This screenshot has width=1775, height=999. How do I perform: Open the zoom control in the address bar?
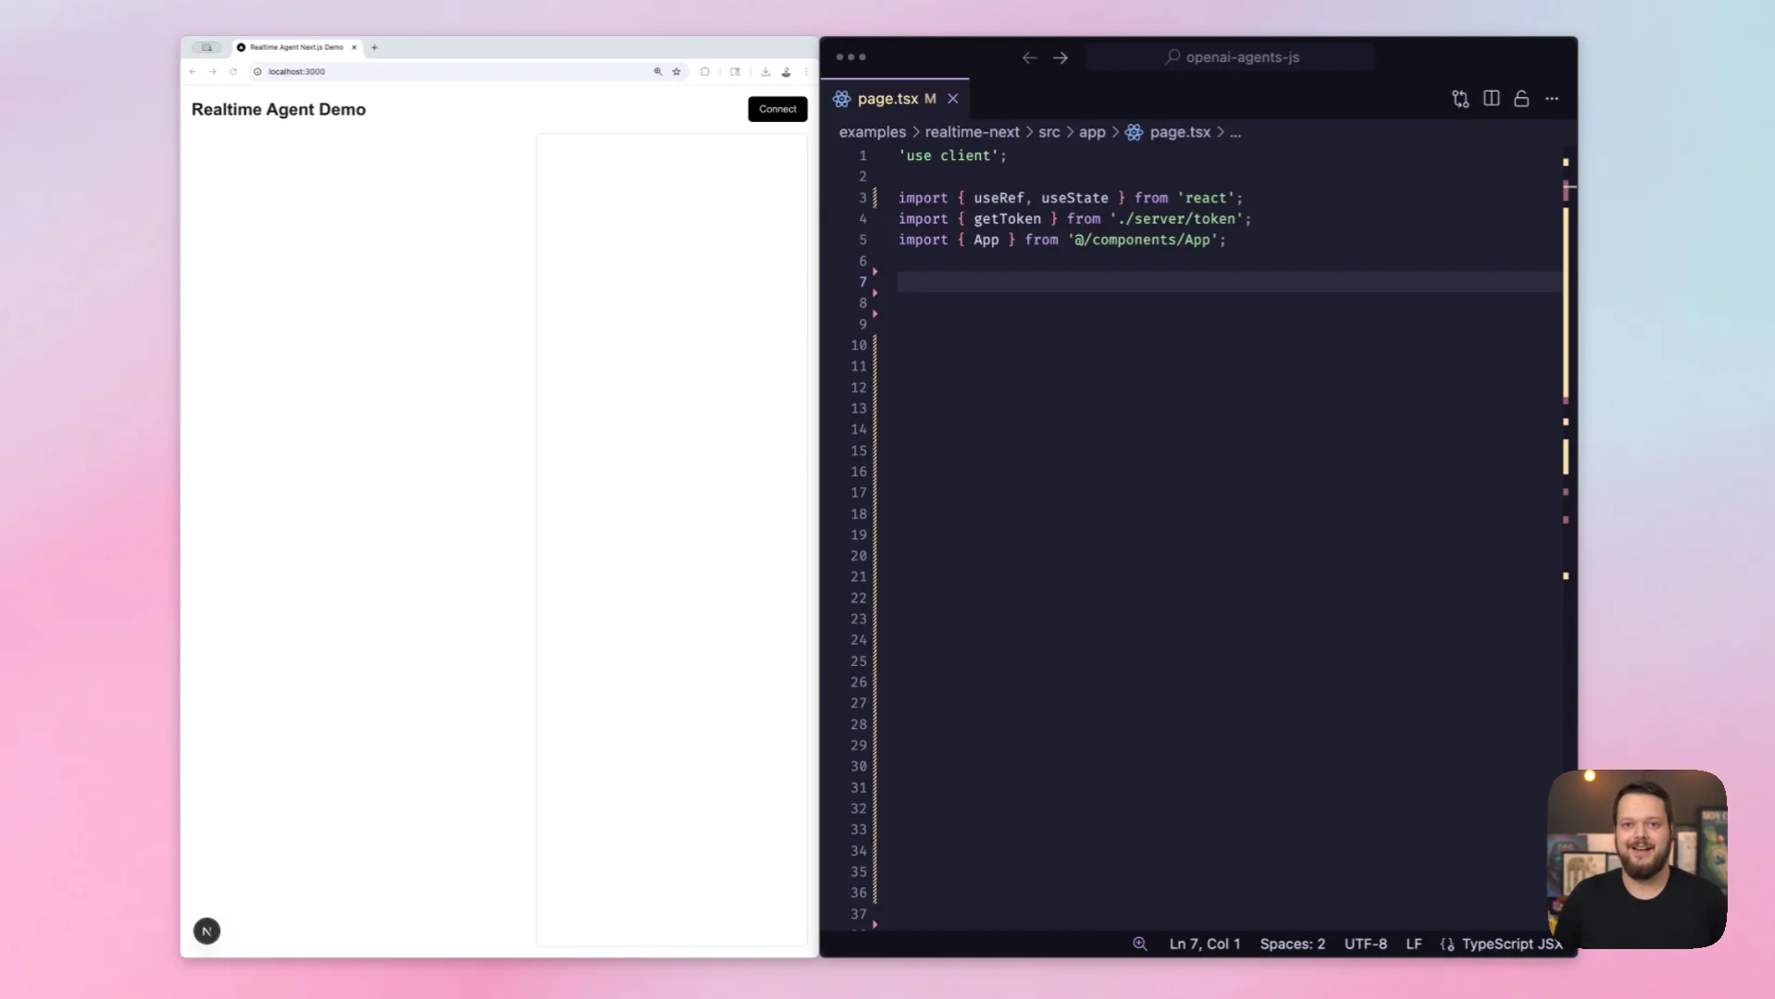tap(658, 71)
